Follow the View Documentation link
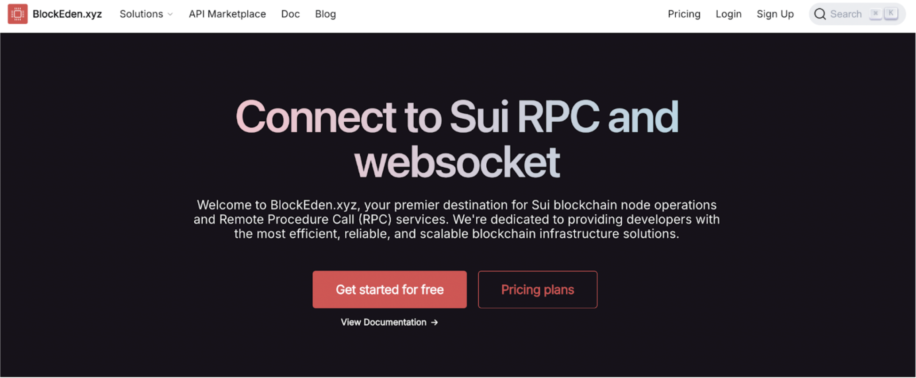This screenshot has width=916, height=378. coord(383,322)
